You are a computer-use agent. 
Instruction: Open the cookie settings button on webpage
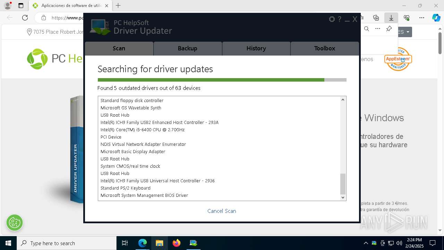[15, 223]
